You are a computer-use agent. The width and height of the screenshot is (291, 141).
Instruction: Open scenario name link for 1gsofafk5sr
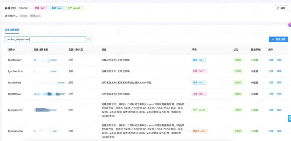coord(50,83)
